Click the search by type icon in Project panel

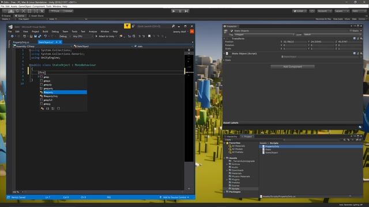[344, 140]
